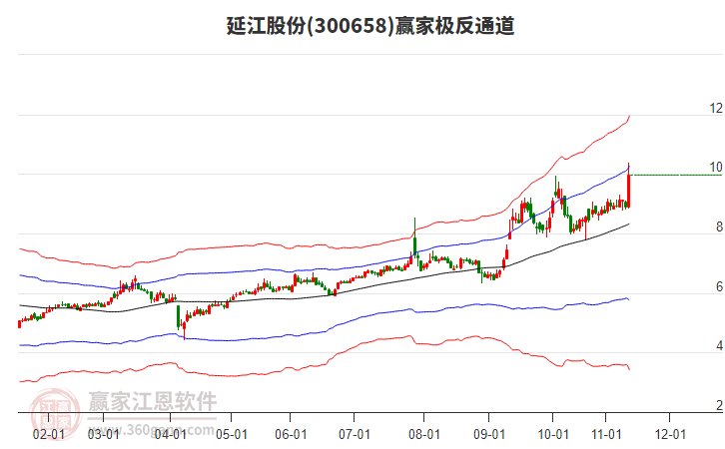Click the price axis value 12
The height and width of the screenshot is (449, 725).
(x=716, y=108)
